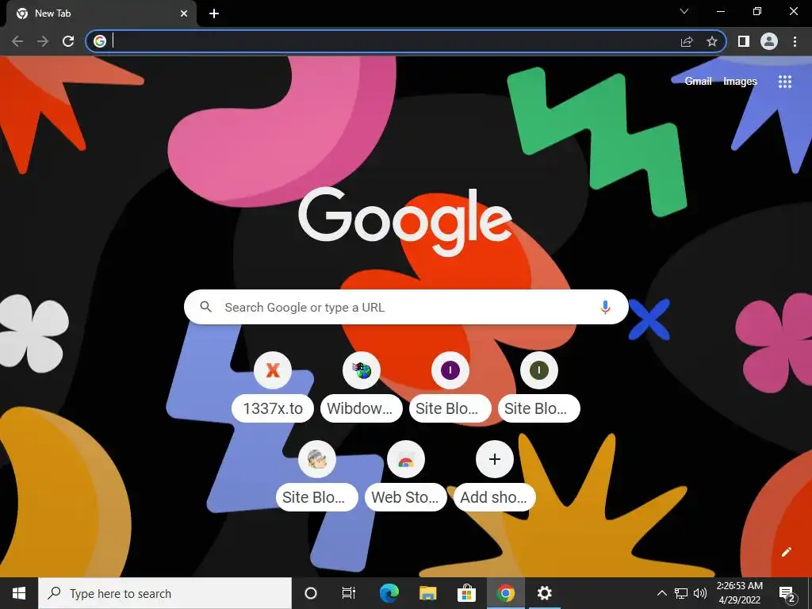The width and height of the screenshot is (812, 609).
Task: Select the New Tab tab
Action: tap(101, 13)
